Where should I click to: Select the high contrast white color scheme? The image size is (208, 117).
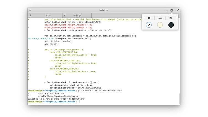149,25
